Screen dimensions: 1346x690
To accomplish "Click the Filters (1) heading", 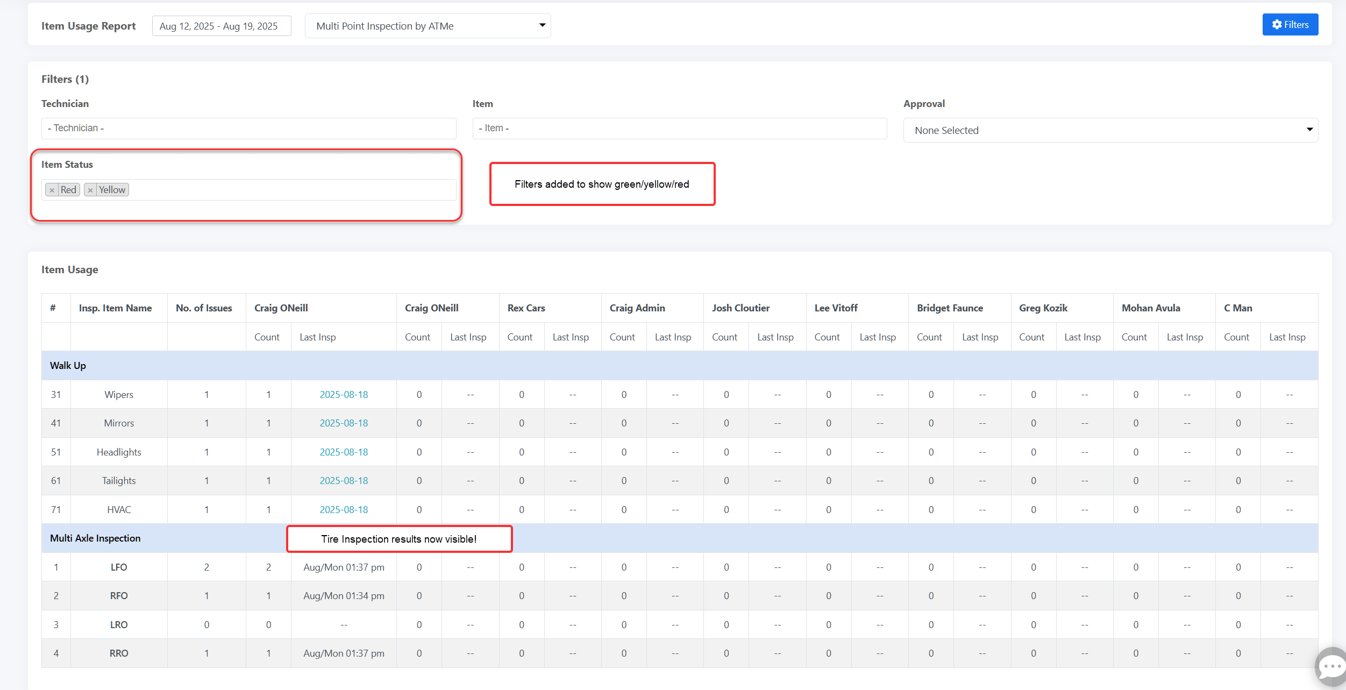I will click(x=65, y=79).
